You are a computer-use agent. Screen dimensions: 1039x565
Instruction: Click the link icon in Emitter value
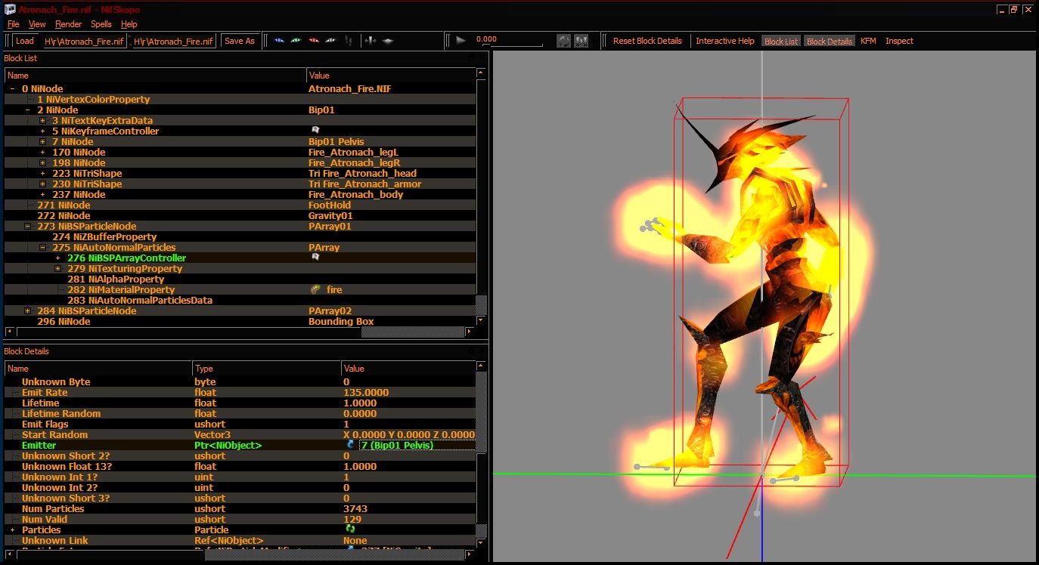click(350, 445)
